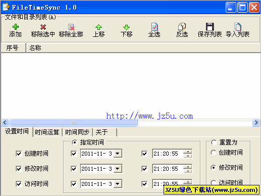
Task: Uncheck the time-of-day checkbox in access time row
Action: pos(144,184)
